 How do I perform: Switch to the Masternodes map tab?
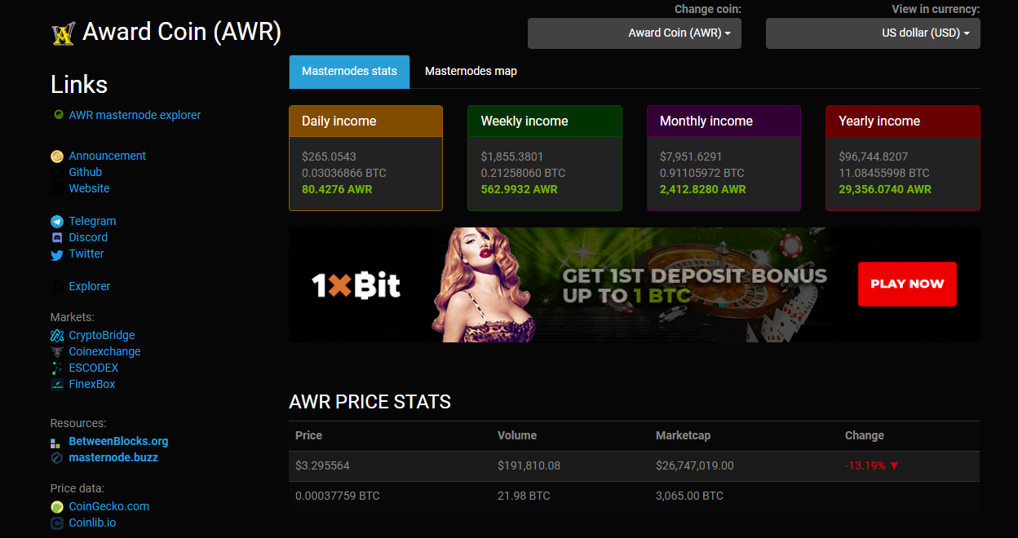pyautogui.click(x=471, y=71)
